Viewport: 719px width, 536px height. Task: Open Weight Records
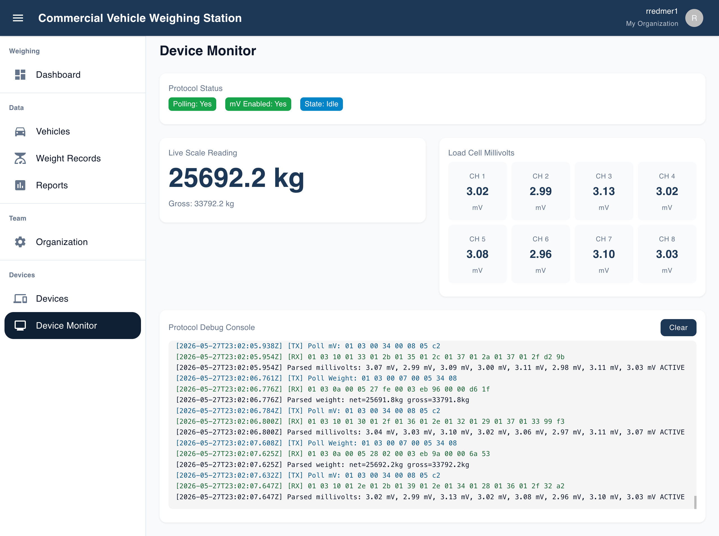73,158
